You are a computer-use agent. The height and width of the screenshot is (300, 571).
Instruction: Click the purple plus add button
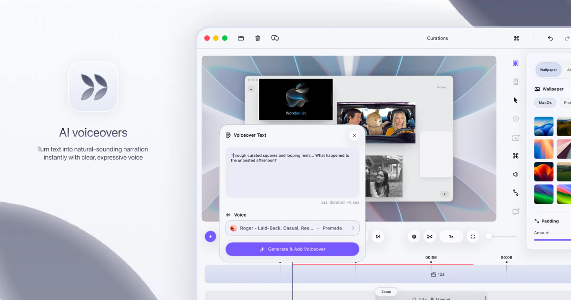pos(210,236)
